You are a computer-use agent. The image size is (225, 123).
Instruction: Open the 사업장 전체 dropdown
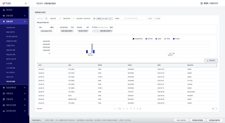55,19
